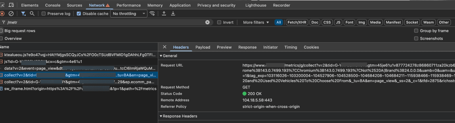Uncheck Disable cache checkbox
Screen dimensions: 455x123
tap(79, 13)
